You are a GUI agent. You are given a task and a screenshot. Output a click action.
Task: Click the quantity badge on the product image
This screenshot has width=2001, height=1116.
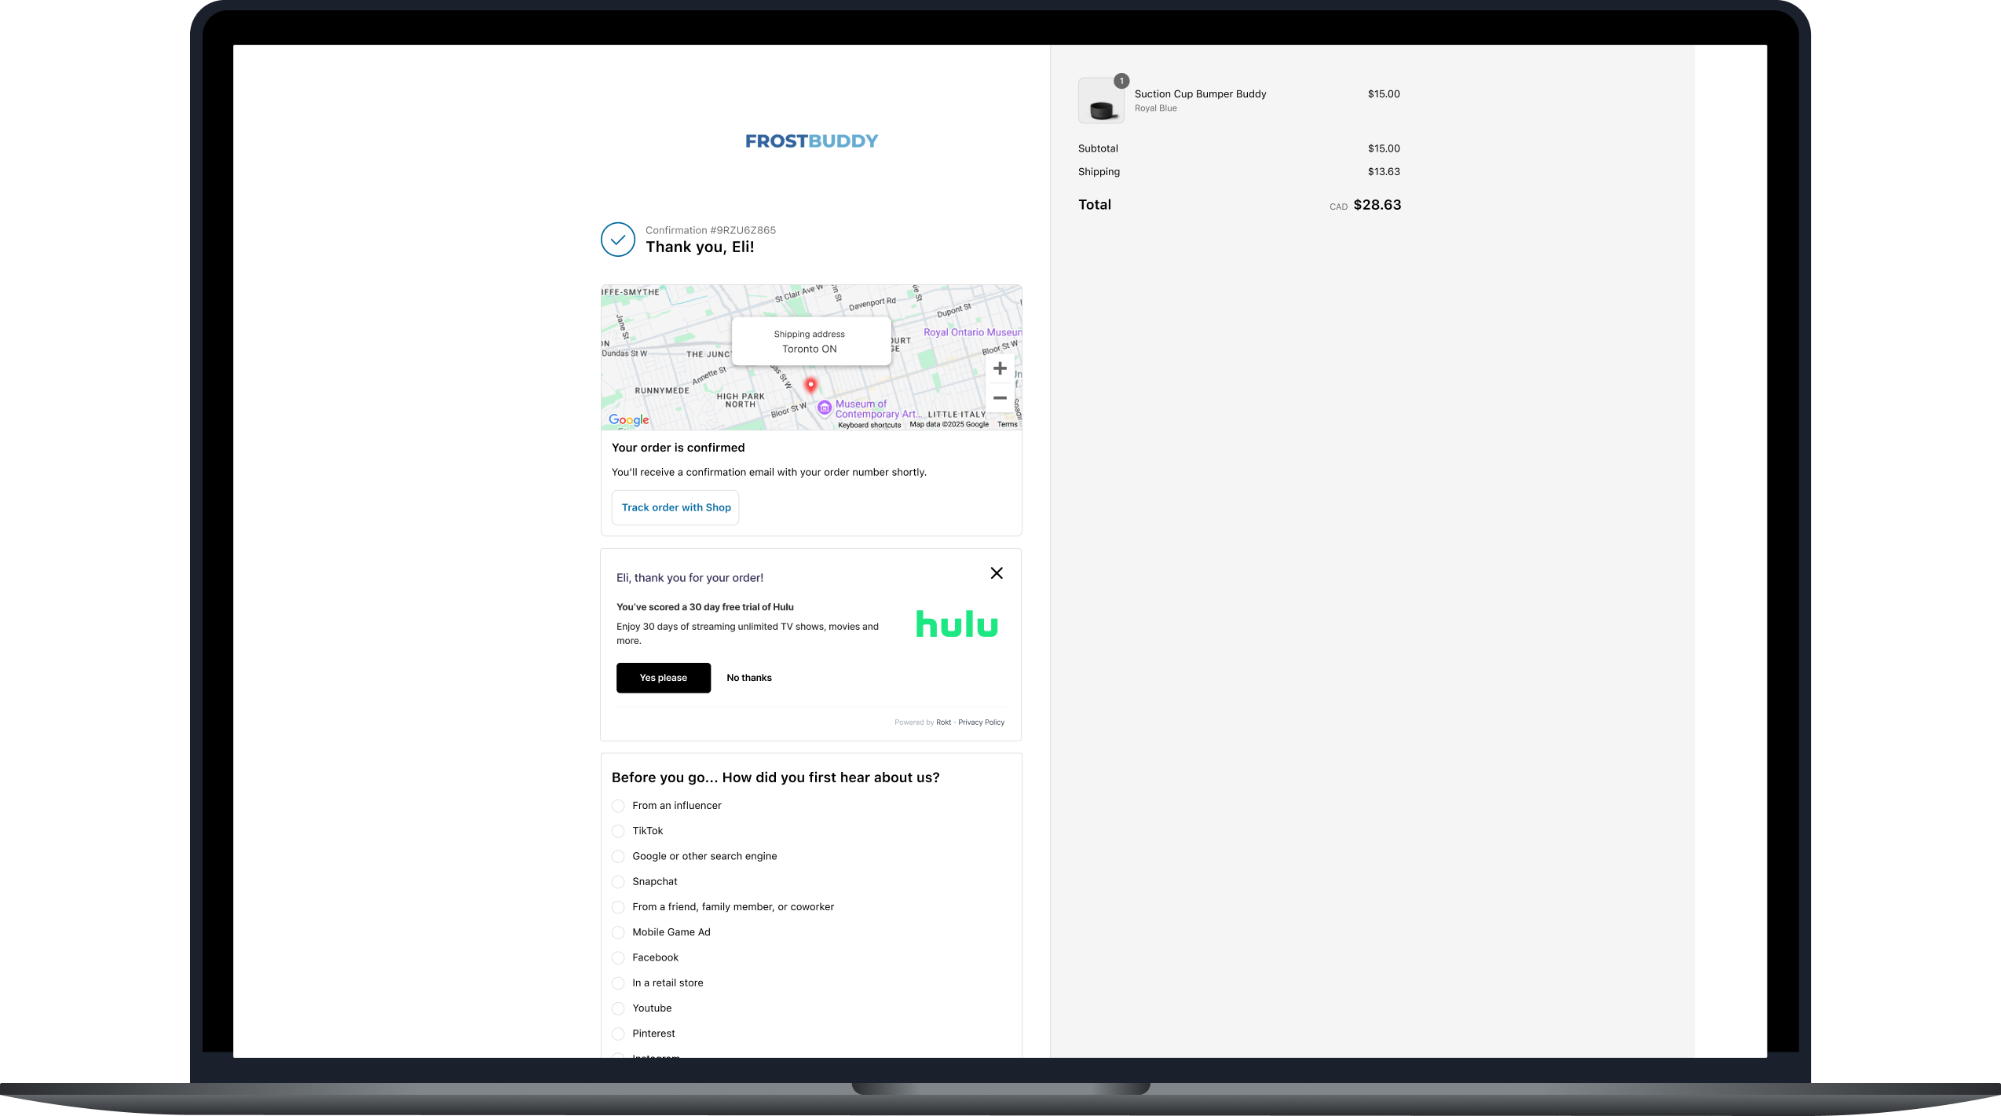[1121, 81]
